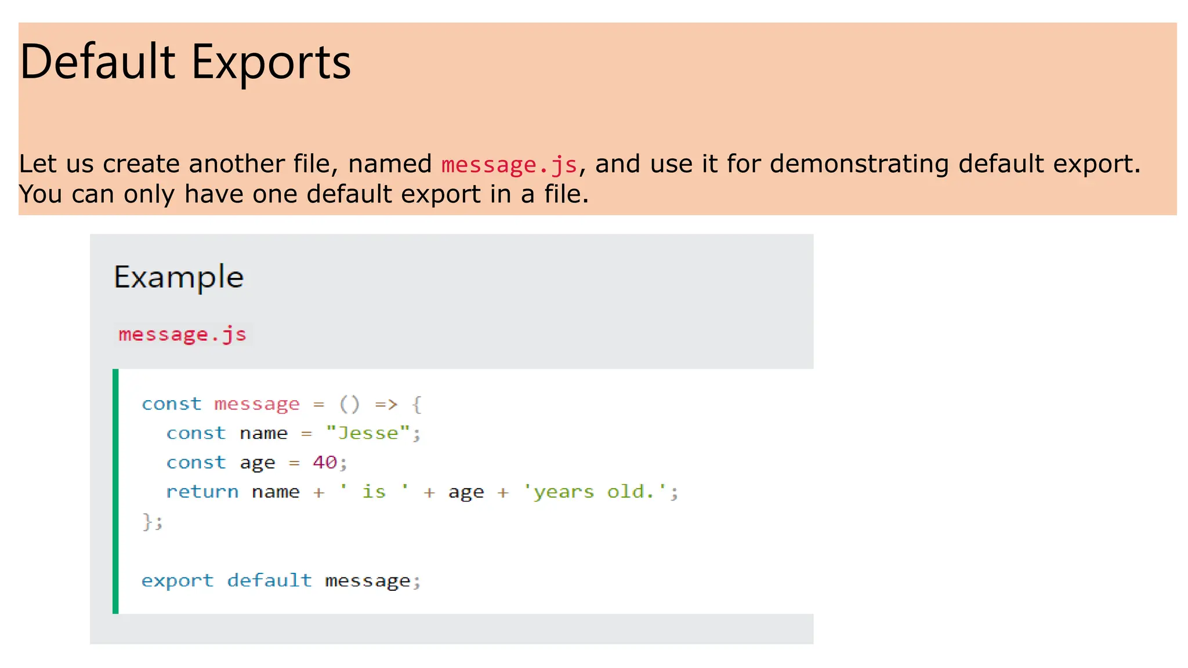Click the closing '};' line of the code
The image size is (1188, 668).
153,521
